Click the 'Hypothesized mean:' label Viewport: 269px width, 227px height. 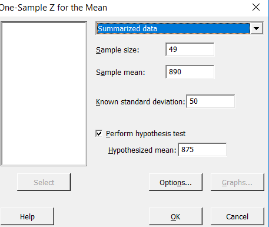142,150
